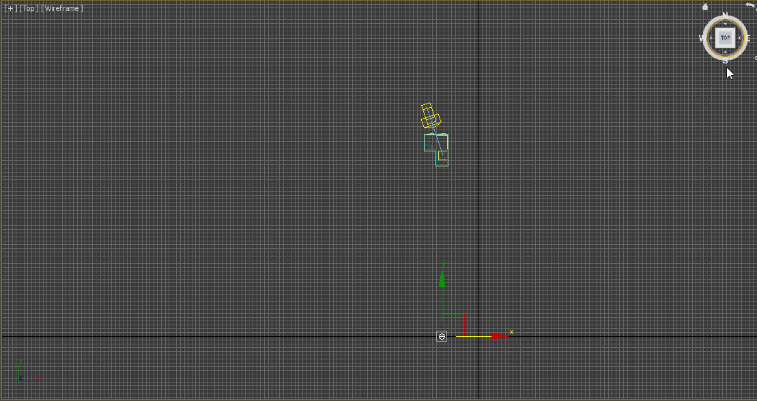
Task: Click the circular point helper icon near the origin
Action: coord(442,336)
